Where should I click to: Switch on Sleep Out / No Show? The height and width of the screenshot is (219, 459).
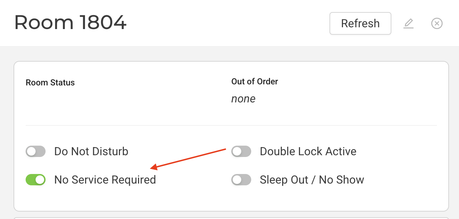point(241,180)
